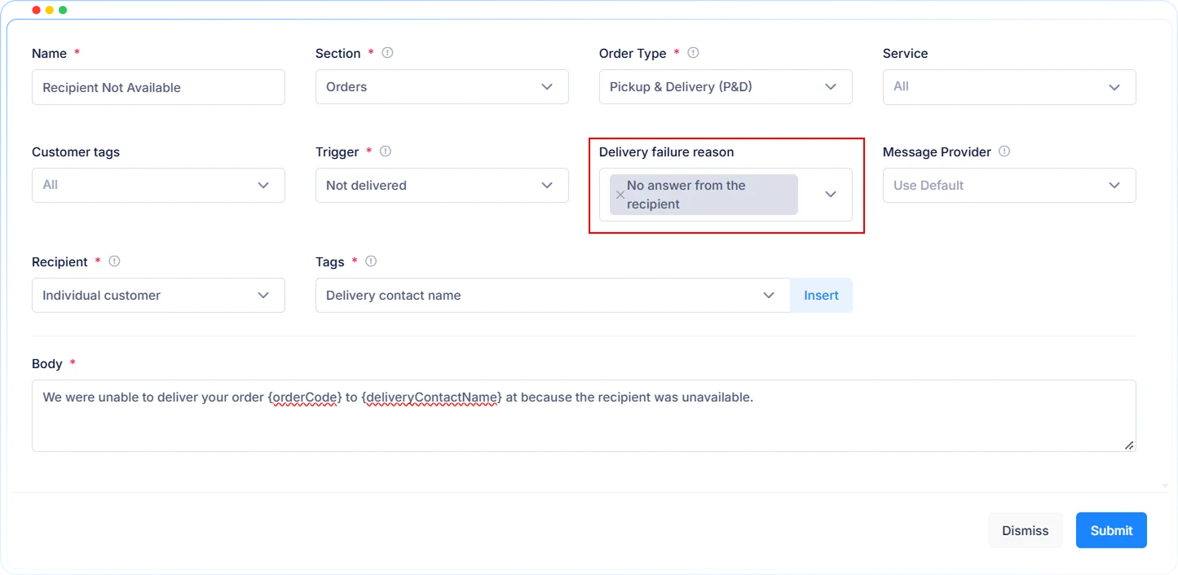1178x575 pixels.
Task: Click the {deliveryContactName} placeholder in Body
Action: (x=432, y=397)
